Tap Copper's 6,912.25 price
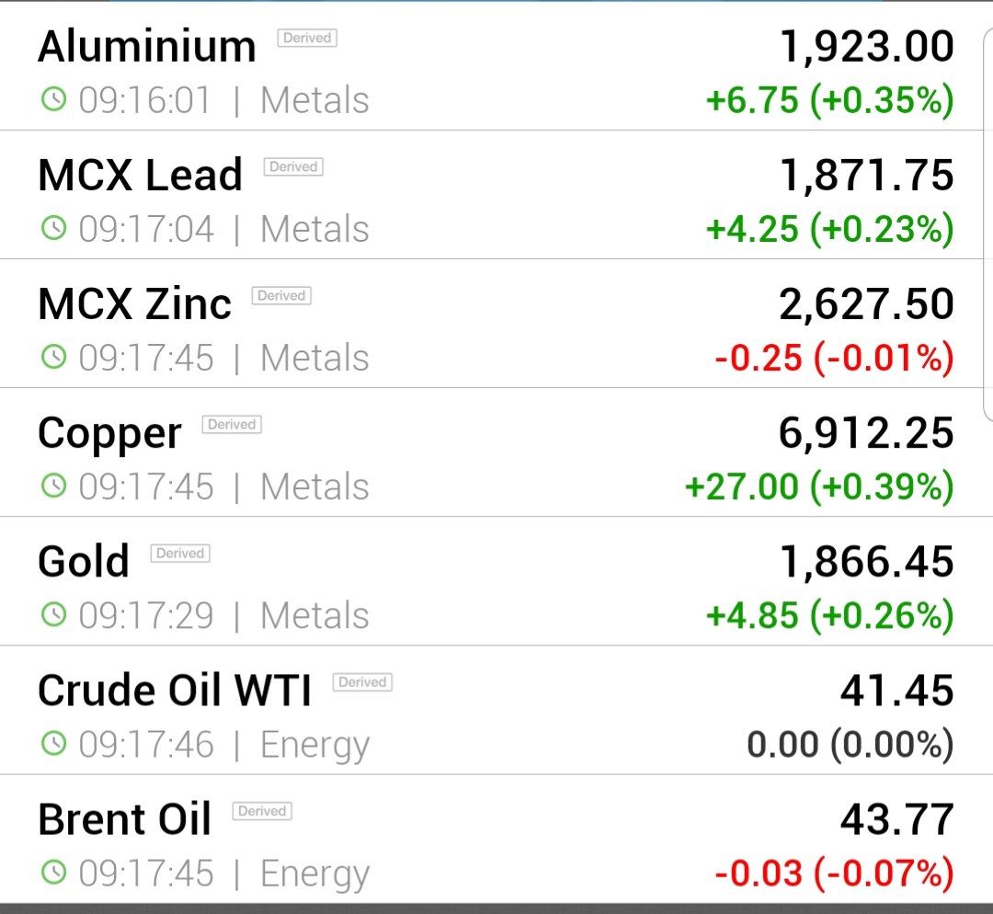This screenshot has height=914, width=993. [866, 432]
